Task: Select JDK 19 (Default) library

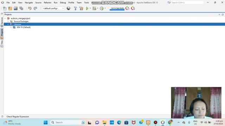Action: [24, 27]
